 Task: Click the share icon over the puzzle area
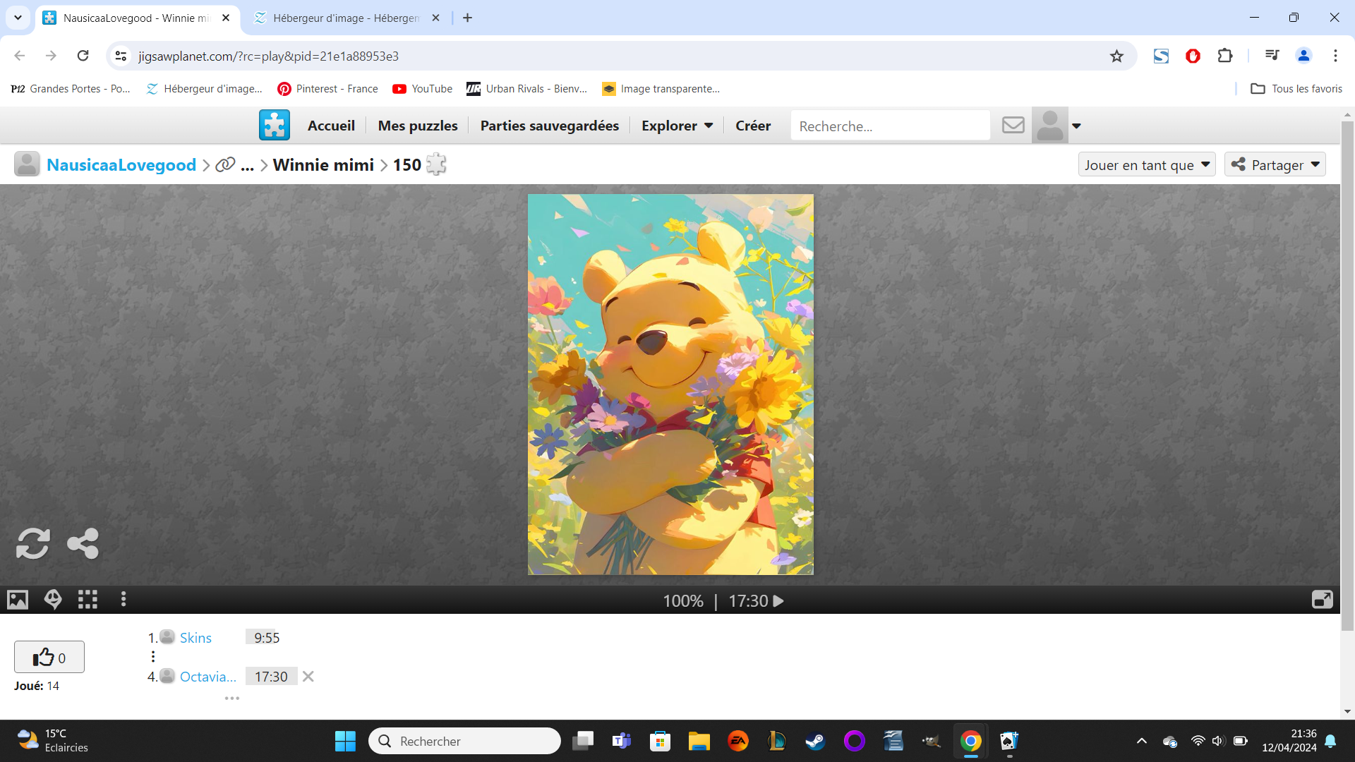(83, 543)
